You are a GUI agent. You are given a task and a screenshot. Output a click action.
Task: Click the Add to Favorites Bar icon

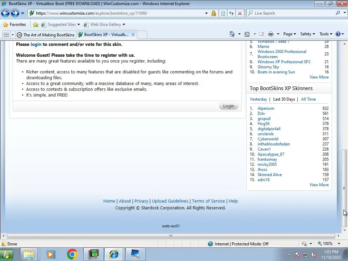[x=35, y=24]
